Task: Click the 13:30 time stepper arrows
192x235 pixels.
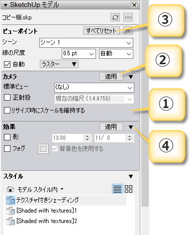Action: click(87, 138)
